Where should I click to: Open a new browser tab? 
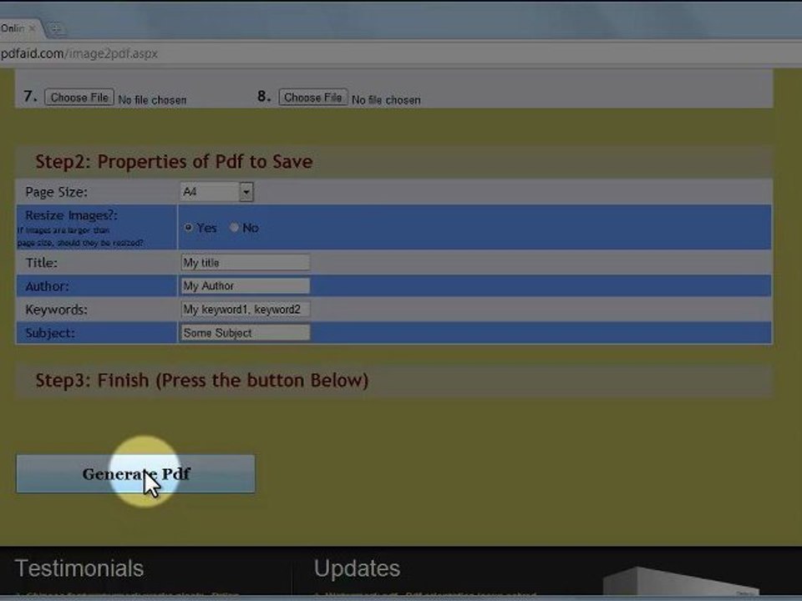click(x=55, y=28)
